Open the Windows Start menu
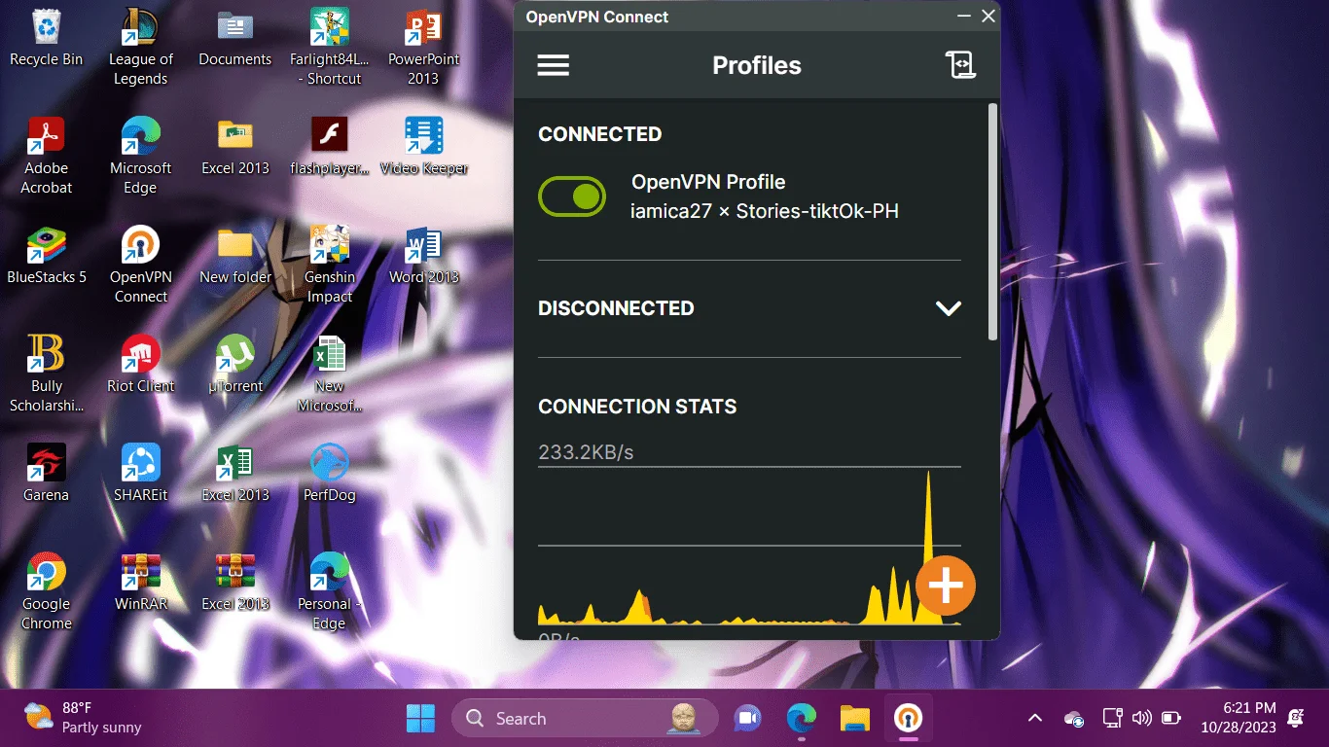 (x=420, y=719)
